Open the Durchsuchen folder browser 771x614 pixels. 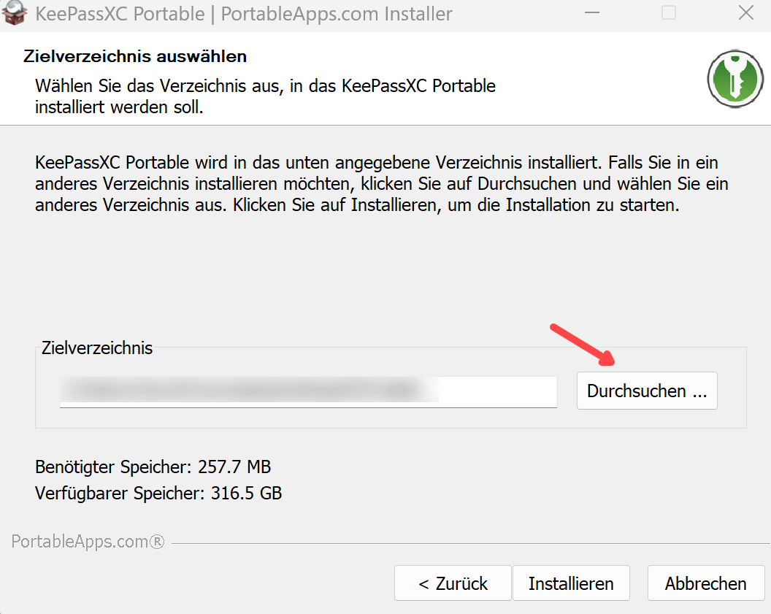[647, 391]
